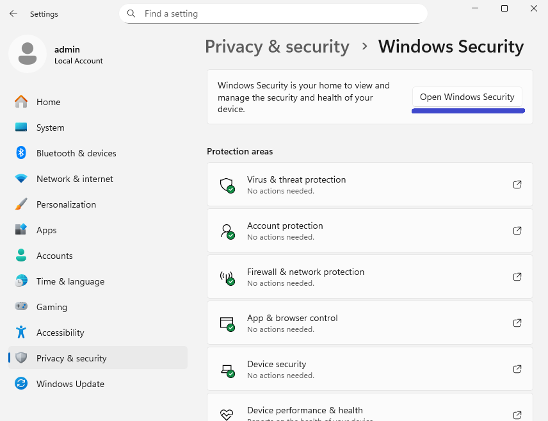Open external link icon for Firewall & network protection
The width and height of the screenshot is (548, 421).
coord(517,277)
